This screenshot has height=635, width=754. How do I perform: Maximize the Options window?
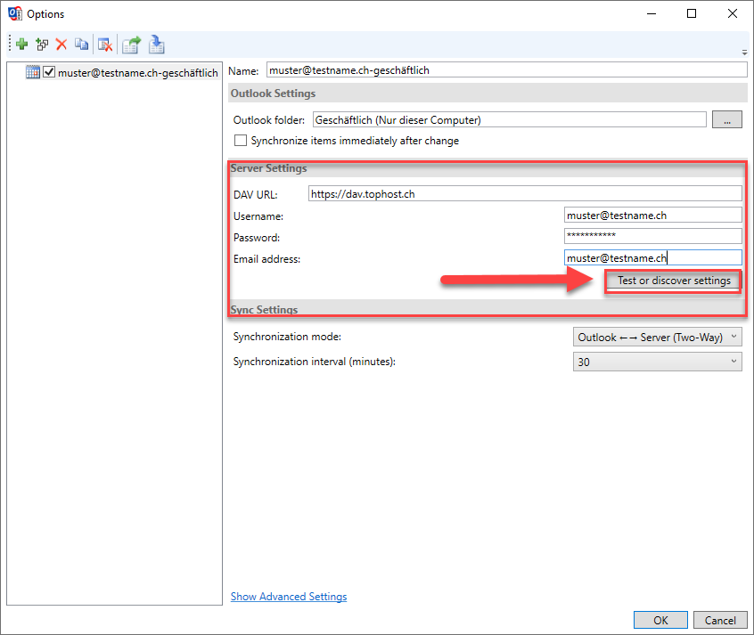(692, 13)
